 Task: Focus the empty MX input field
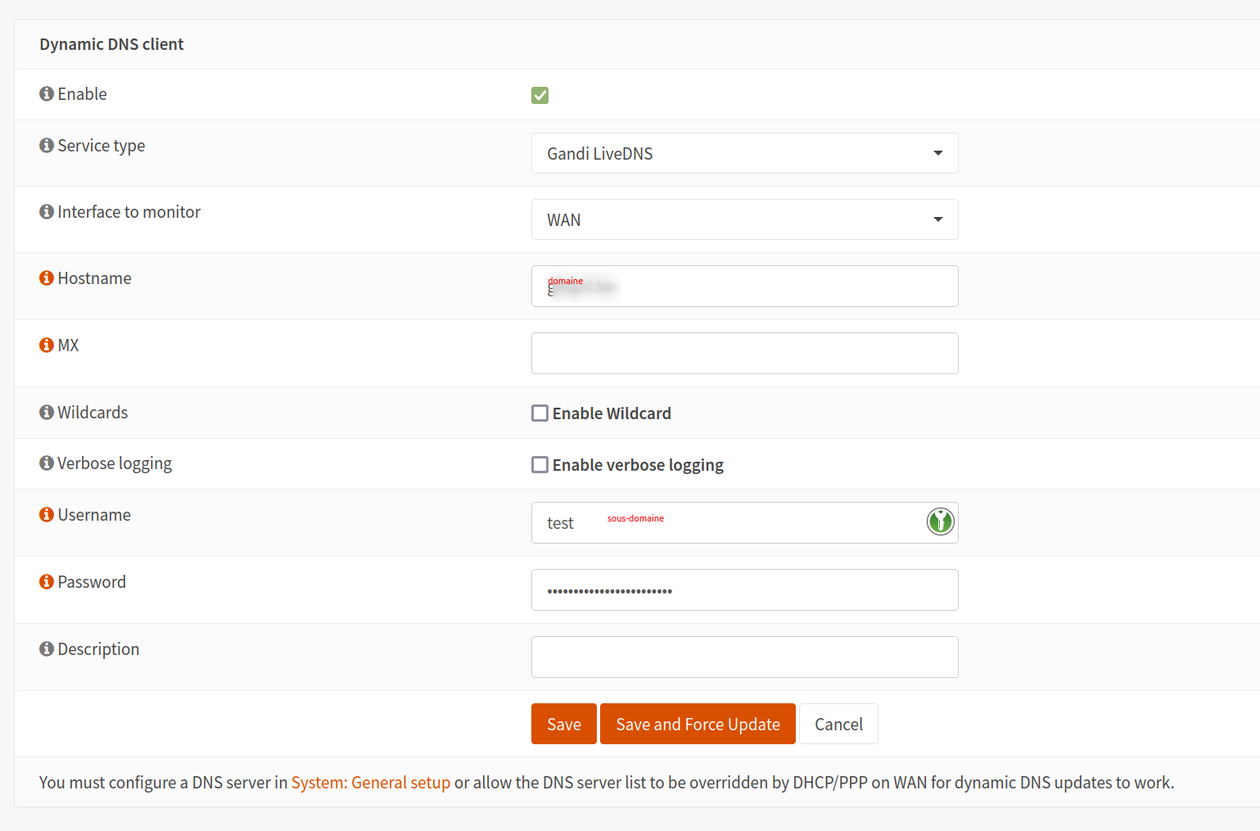point(744,354)
